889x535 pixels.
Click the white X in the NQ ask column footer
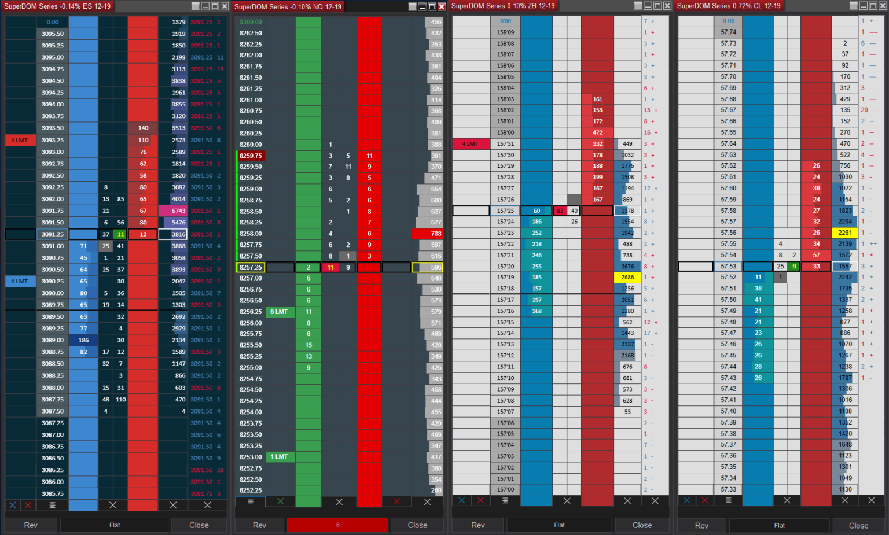427,501
